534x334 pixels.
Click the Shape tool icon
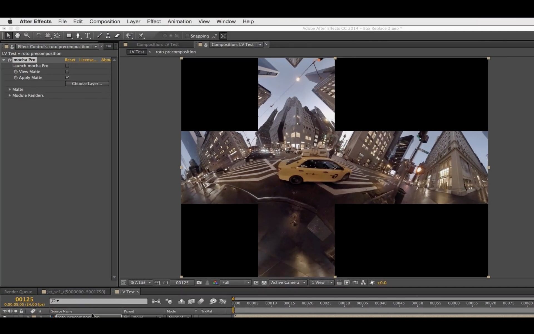point(68,35)
